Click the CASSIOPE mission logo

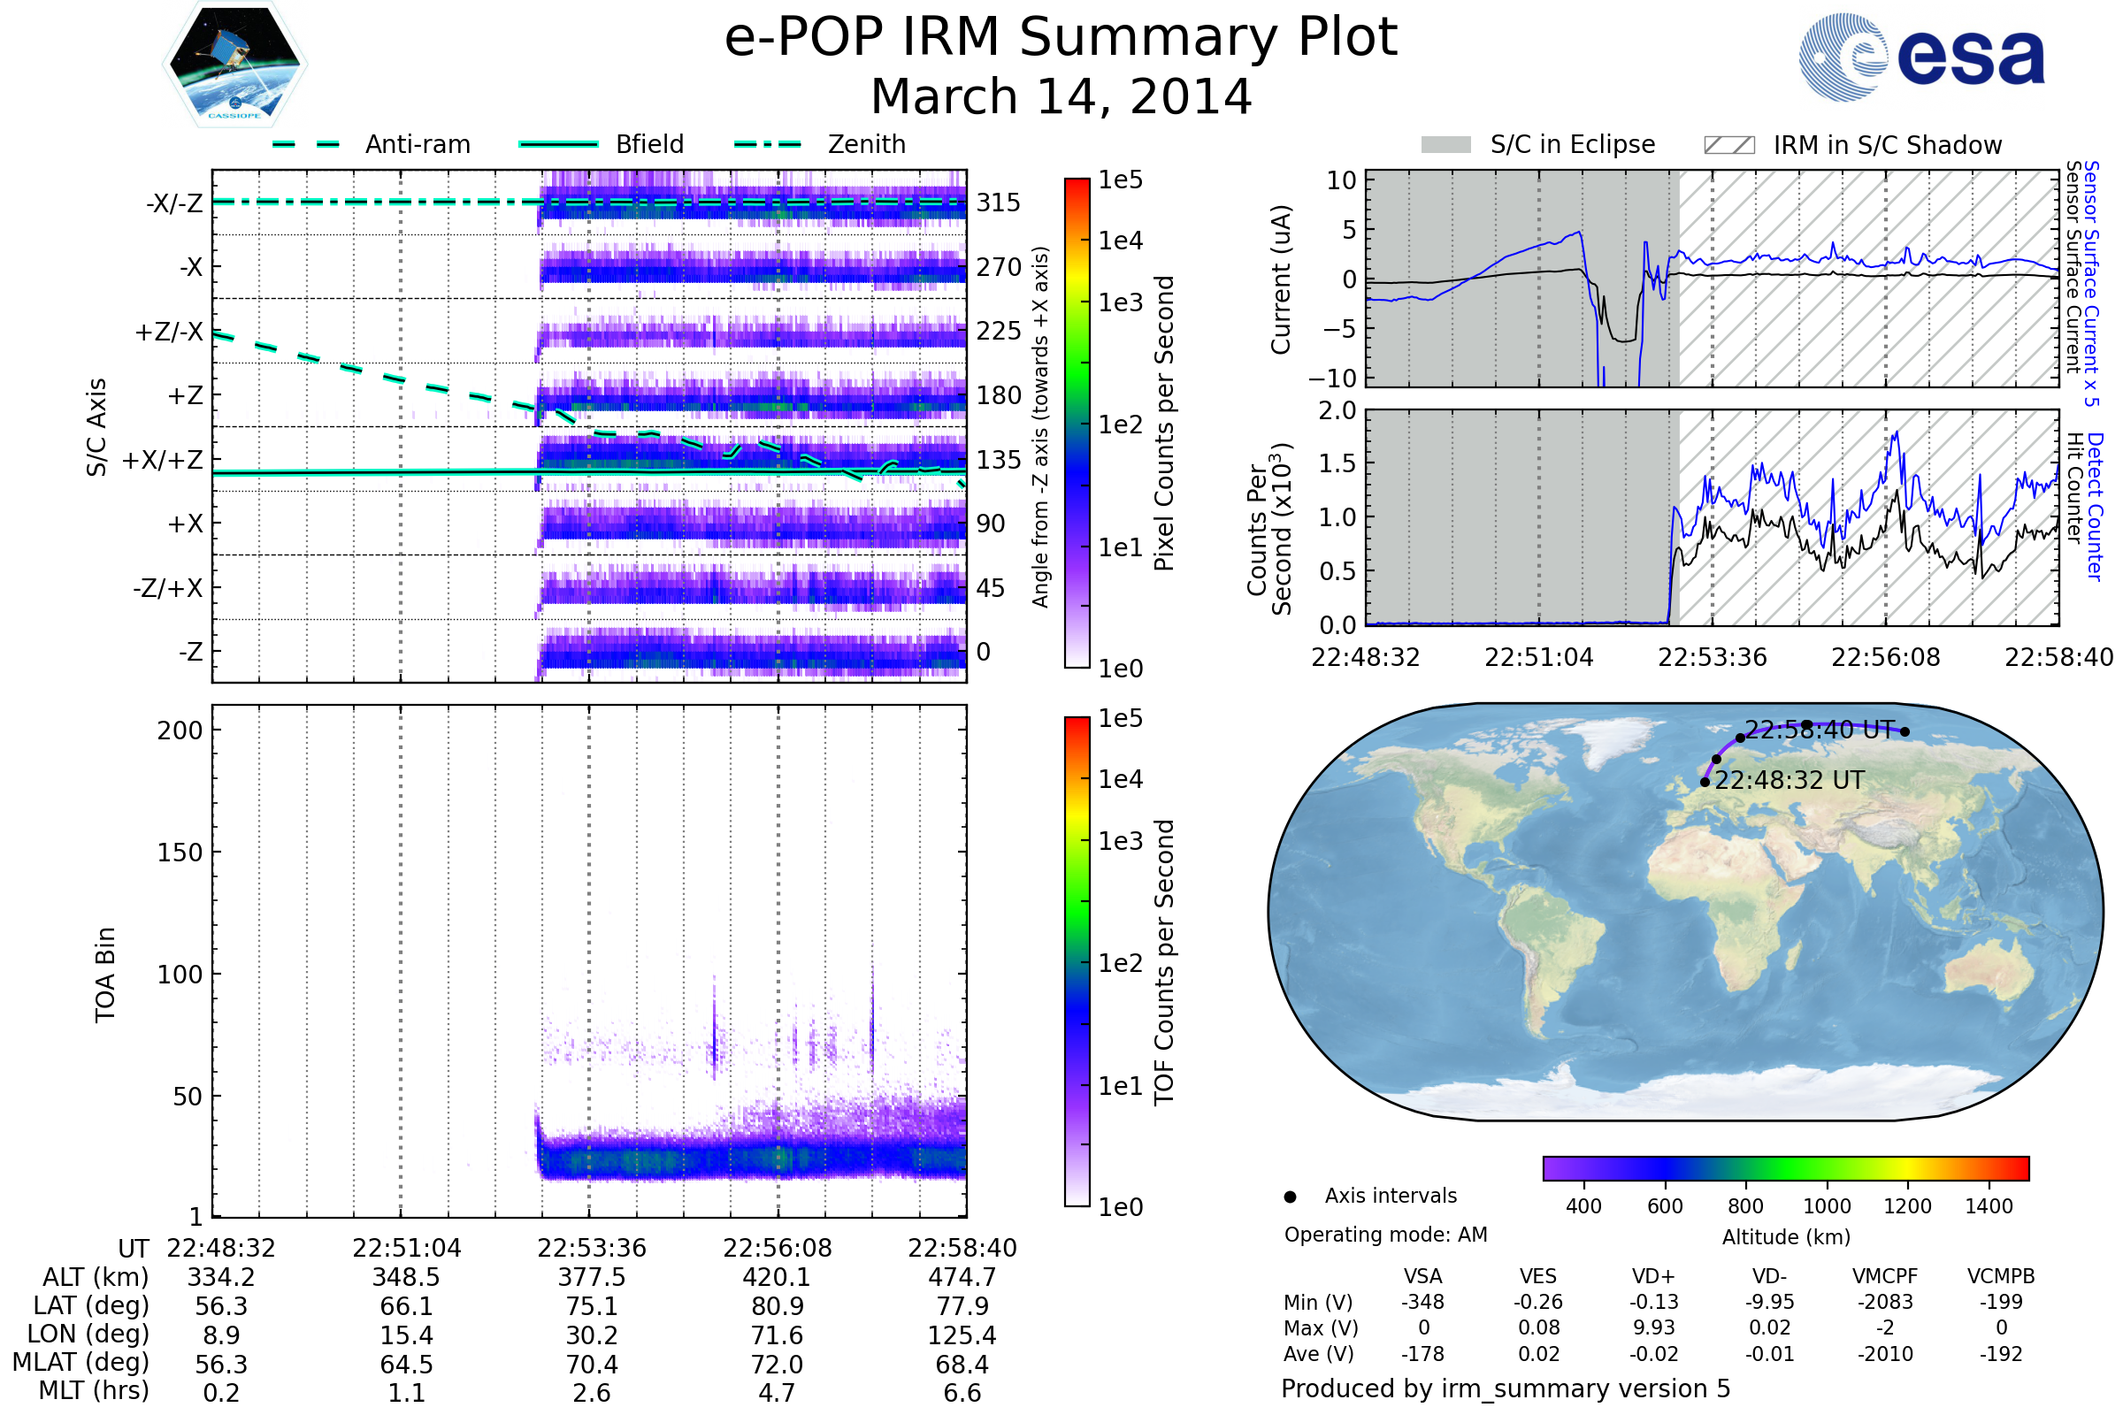pos(234,65)
